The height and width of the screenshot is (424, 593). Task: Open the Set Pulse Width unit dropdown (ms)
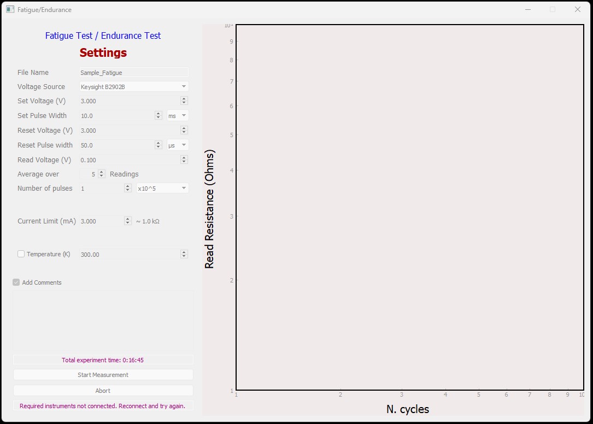click(178, 116)
